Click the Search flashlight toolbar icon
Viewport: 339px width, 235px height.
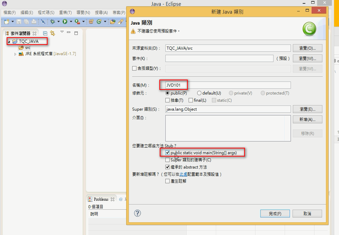pos(121,22)
